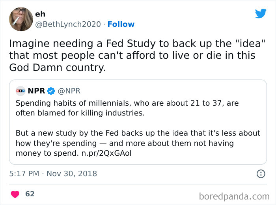The width and height of the screenshot is (276, 205).
Task: Click the @NPR handle
Action: click(x=69, y=91)
